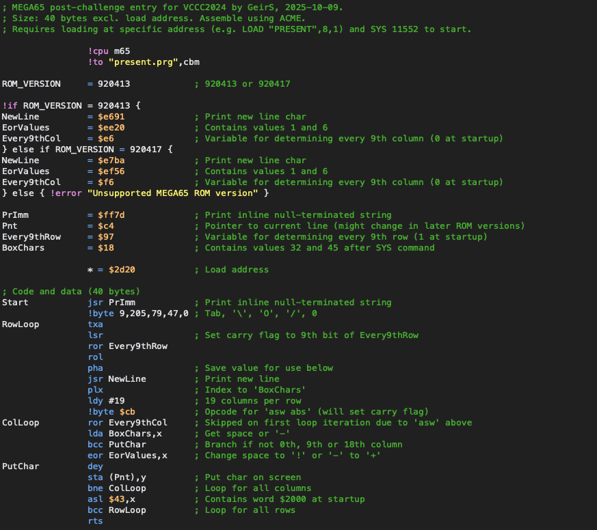
Task: Click the "Code and data (40 bytes)" comment
Action: coord(76,292)
